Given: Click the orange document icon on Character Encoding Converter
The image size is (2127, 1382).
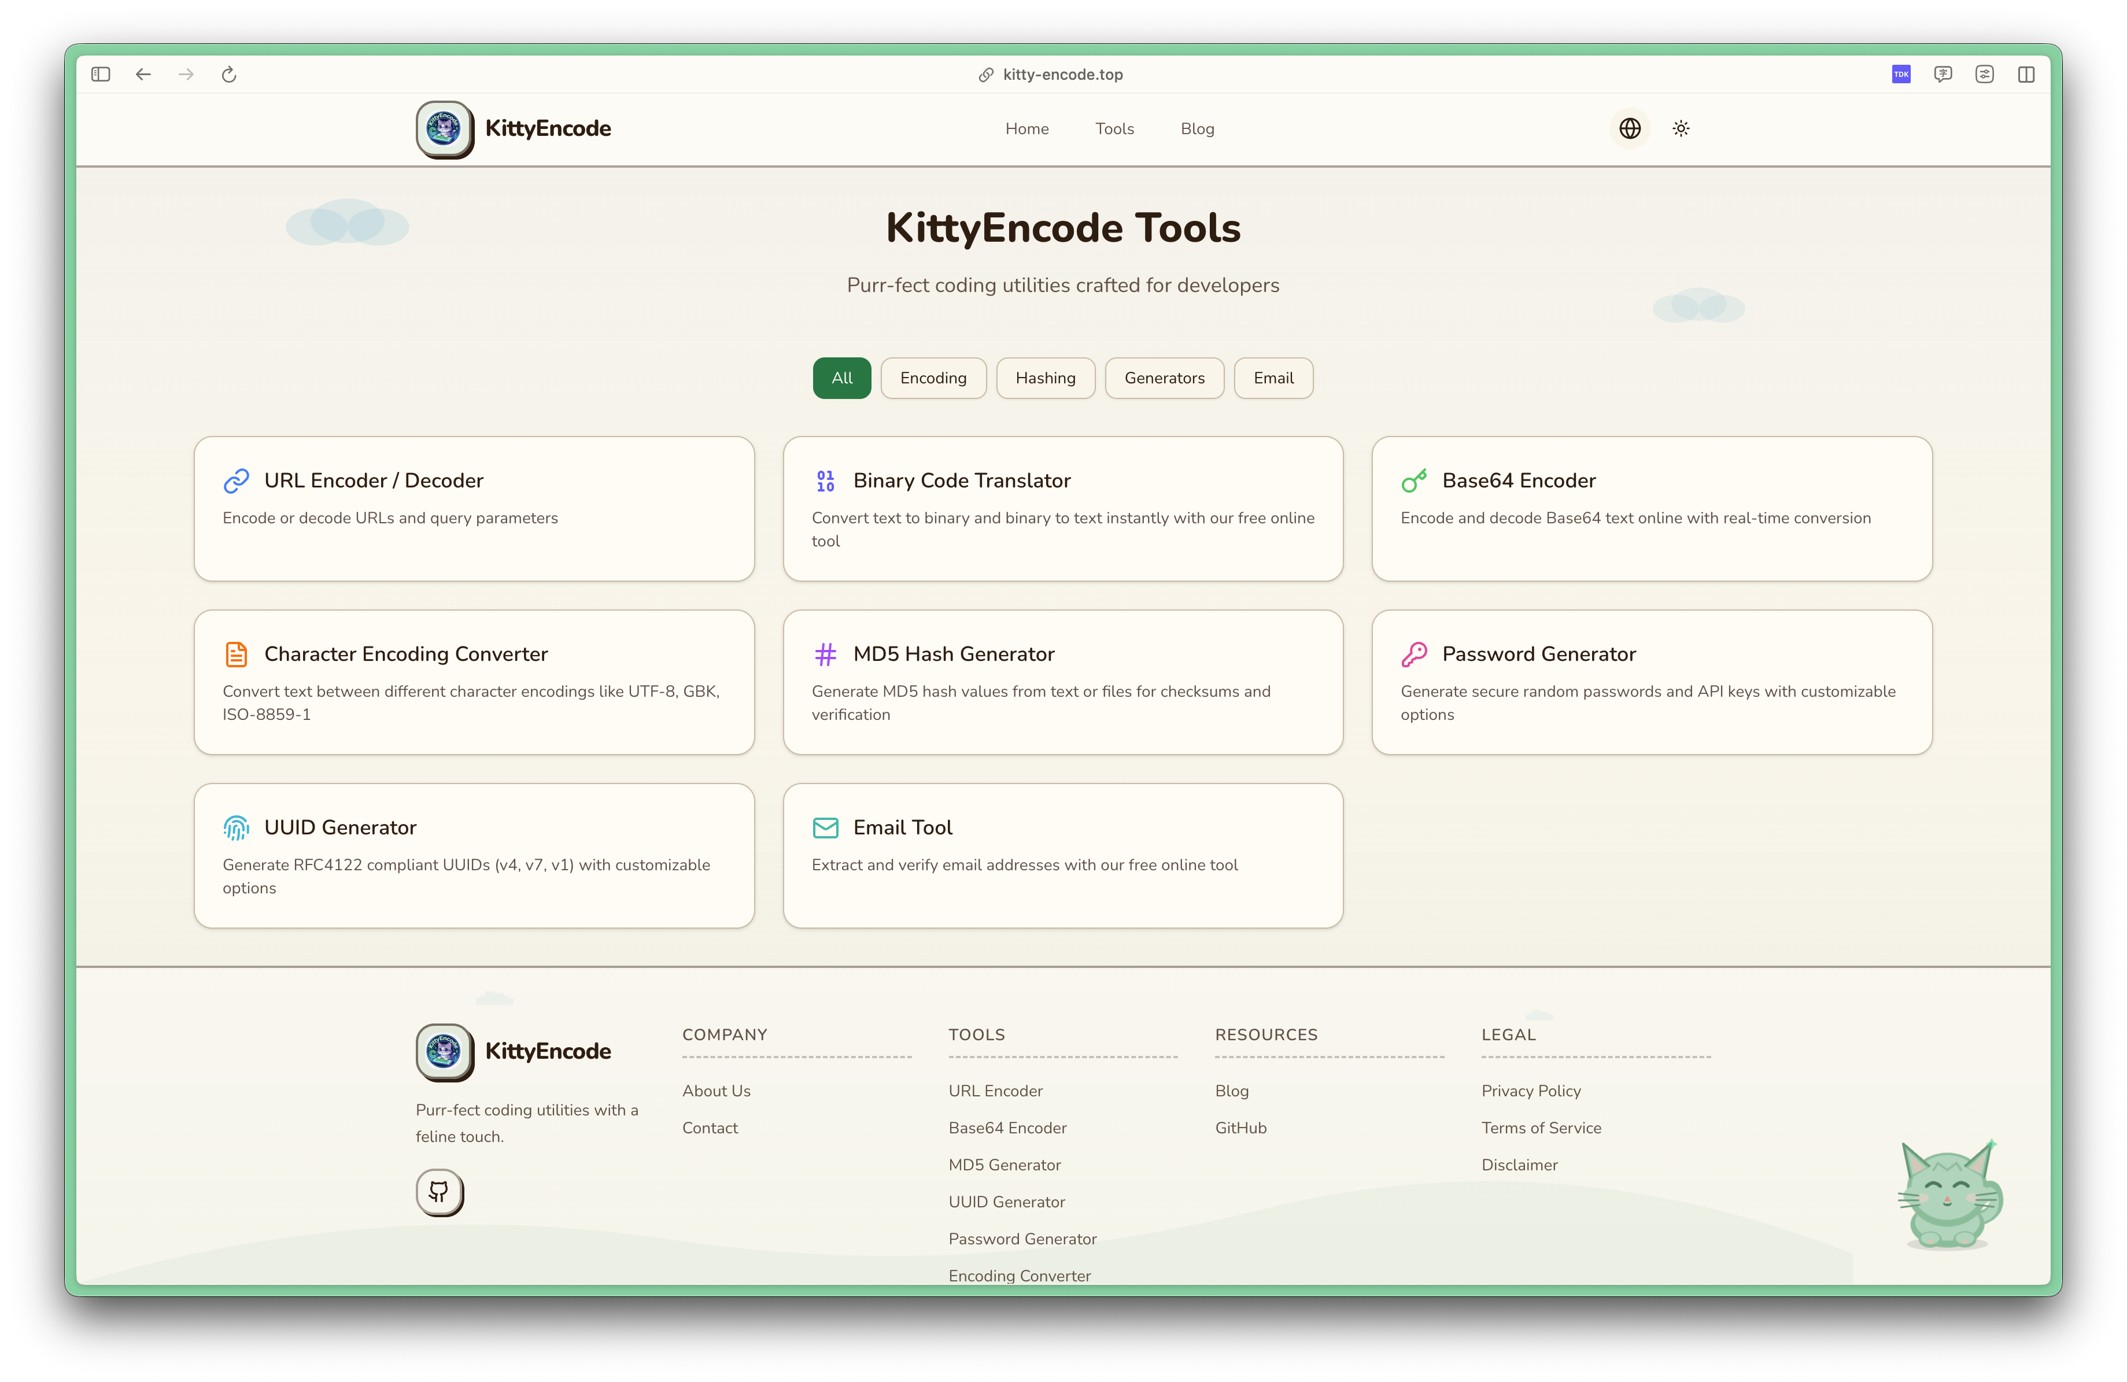Looking at the screenshot, I should 236,654.
